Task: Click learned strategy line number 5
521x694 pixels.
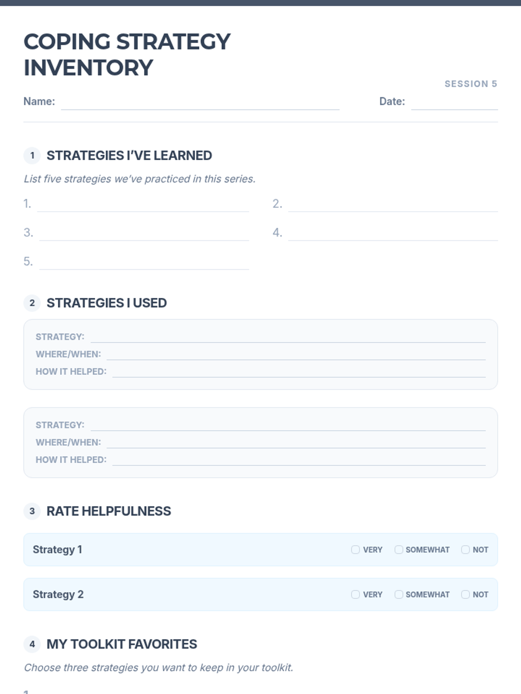Action: point(144,263)
